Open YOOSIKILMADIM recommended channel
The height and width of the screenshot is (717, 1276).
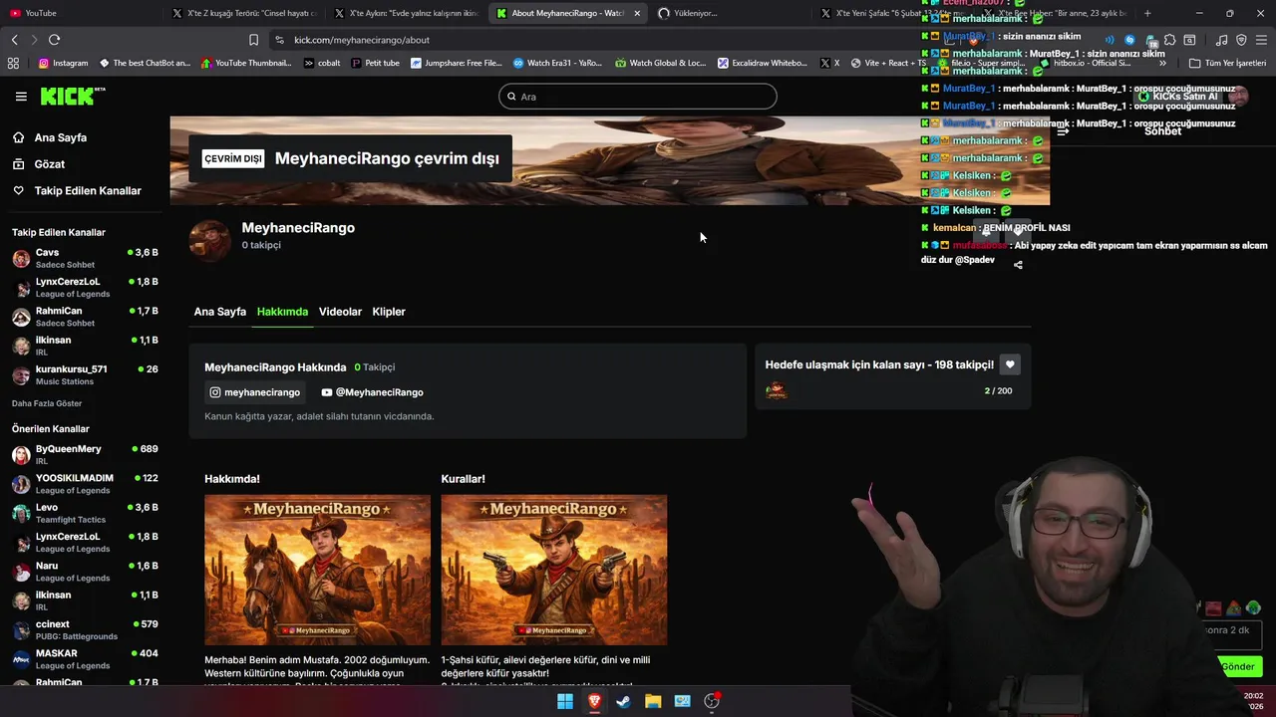click(85, 484)
